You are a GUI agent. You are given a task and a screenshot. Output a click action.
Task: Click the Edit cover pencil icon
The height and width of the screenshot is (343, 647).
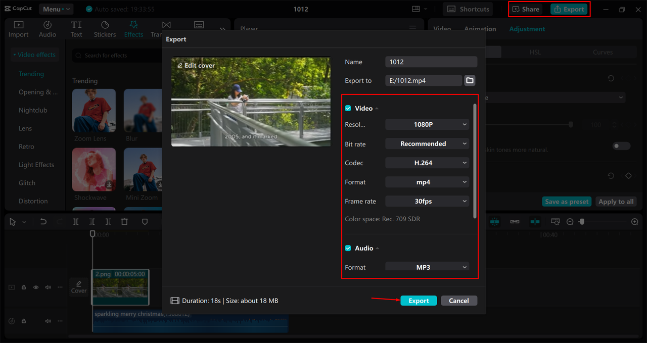(180, 66)
